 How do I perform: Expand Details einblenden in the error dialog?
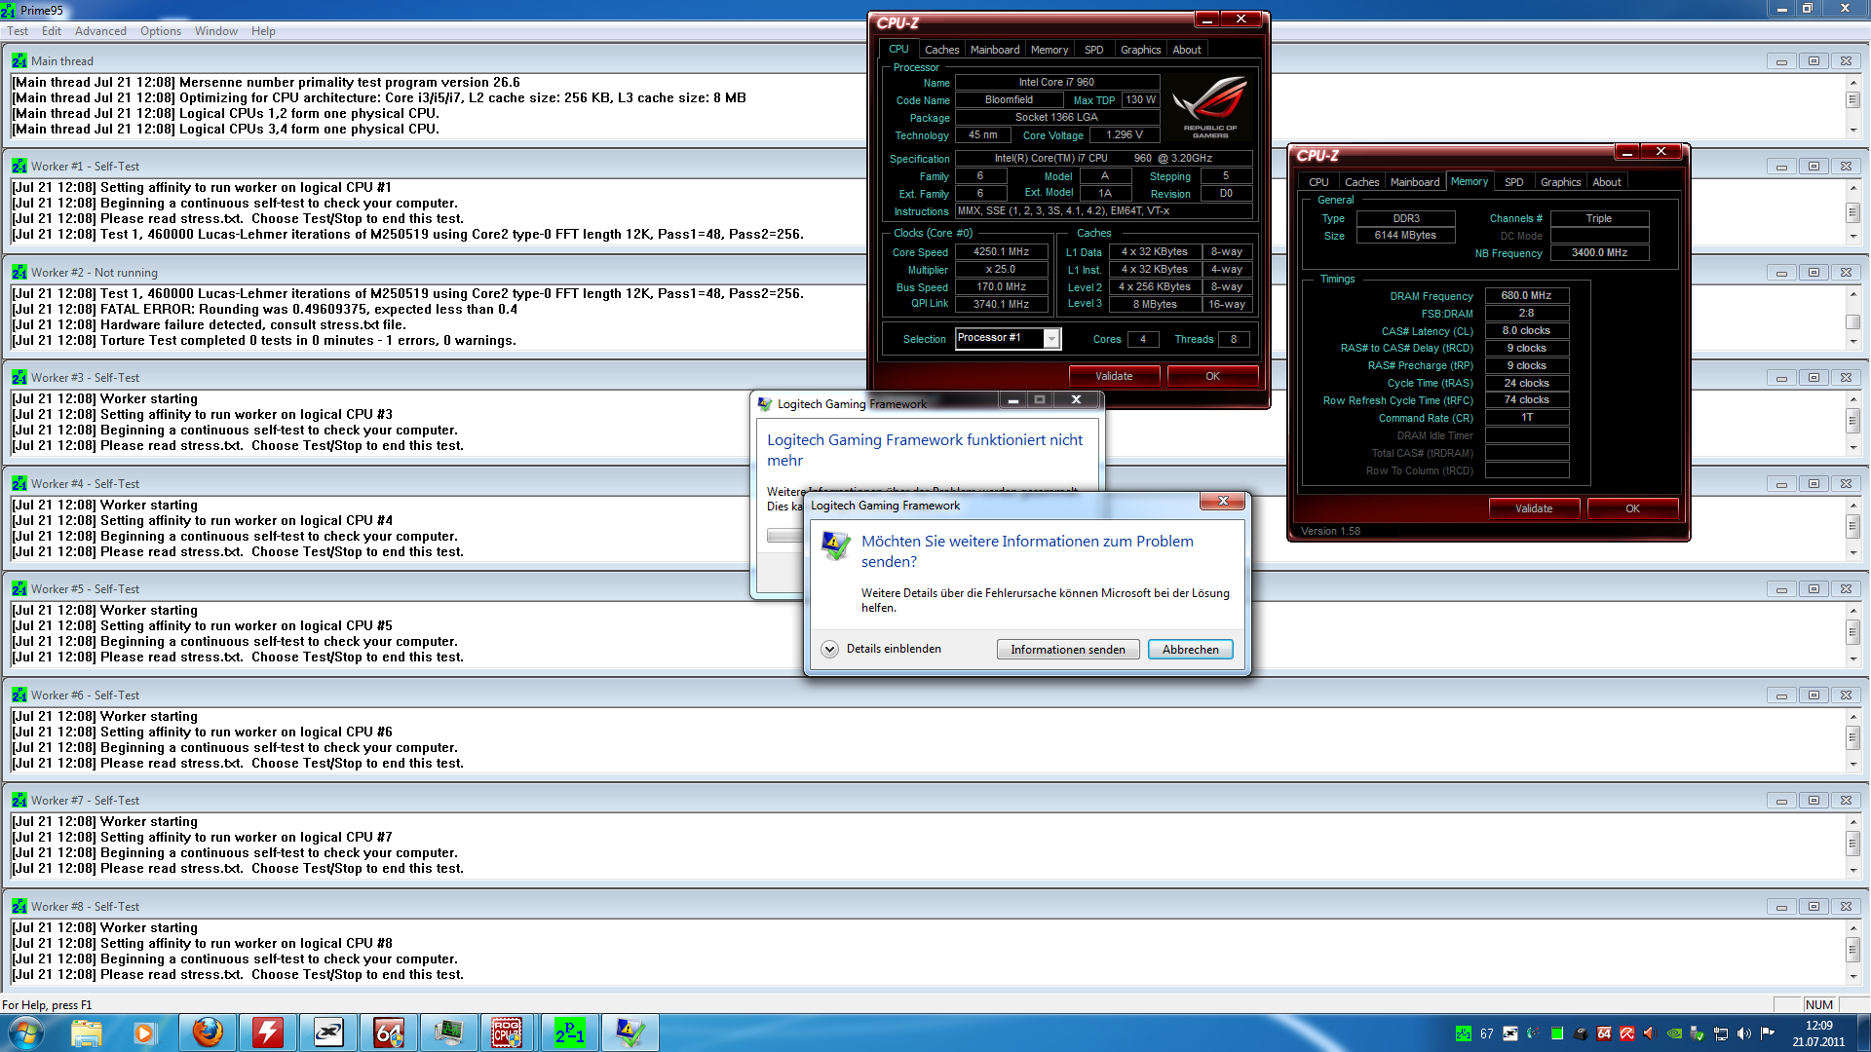coord(830,649)
